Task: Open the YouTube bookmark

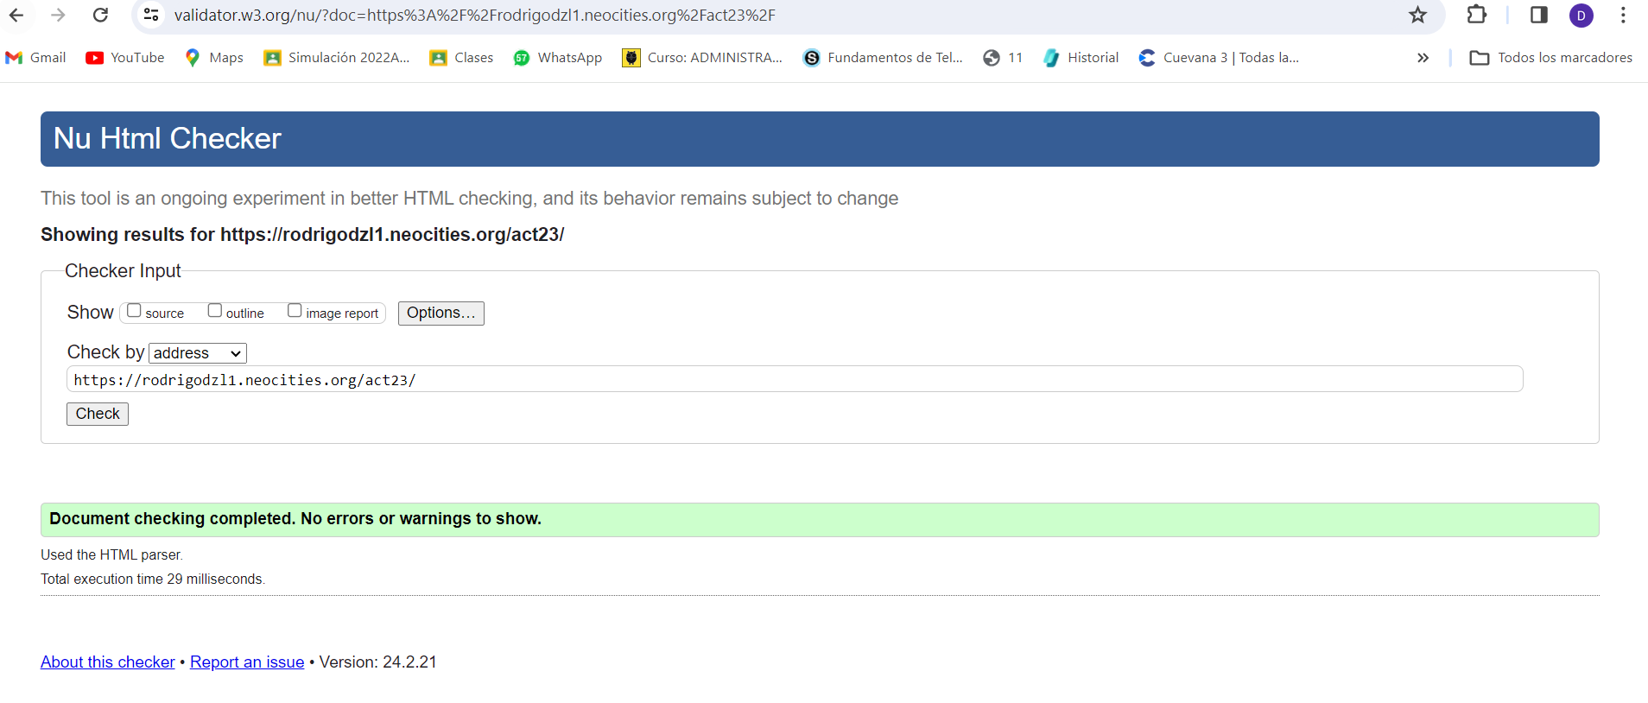Action: pyautogui.click(x=125, y=57)
